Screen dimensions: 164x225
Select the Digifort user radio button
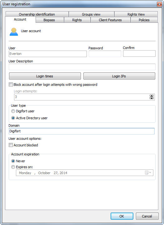pyautogui.click(x=13, y=111)
